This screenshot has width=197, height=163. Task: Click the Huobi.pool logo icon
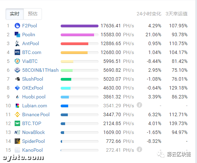point(17,97)
